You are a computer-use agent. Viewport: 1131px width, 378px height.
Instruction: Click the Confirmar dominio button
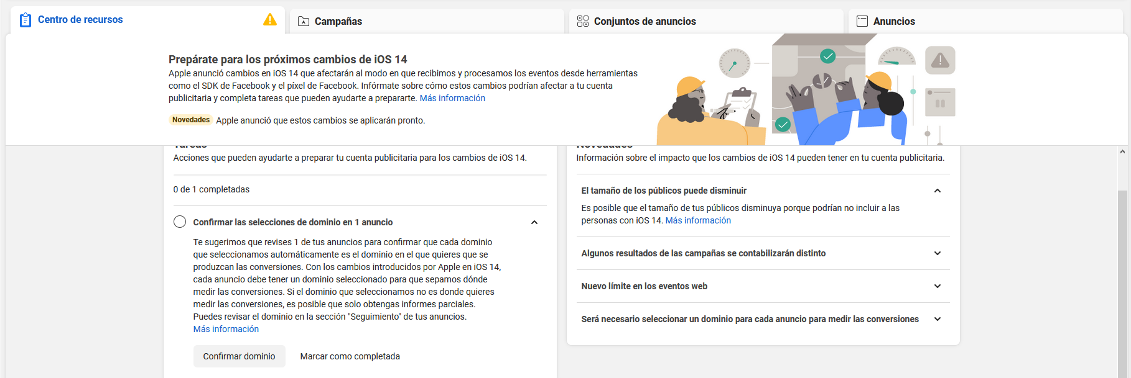click(240, 356)
